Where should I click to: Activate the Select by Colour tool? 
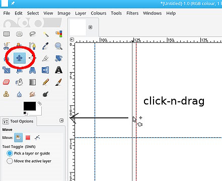(59, 34)
